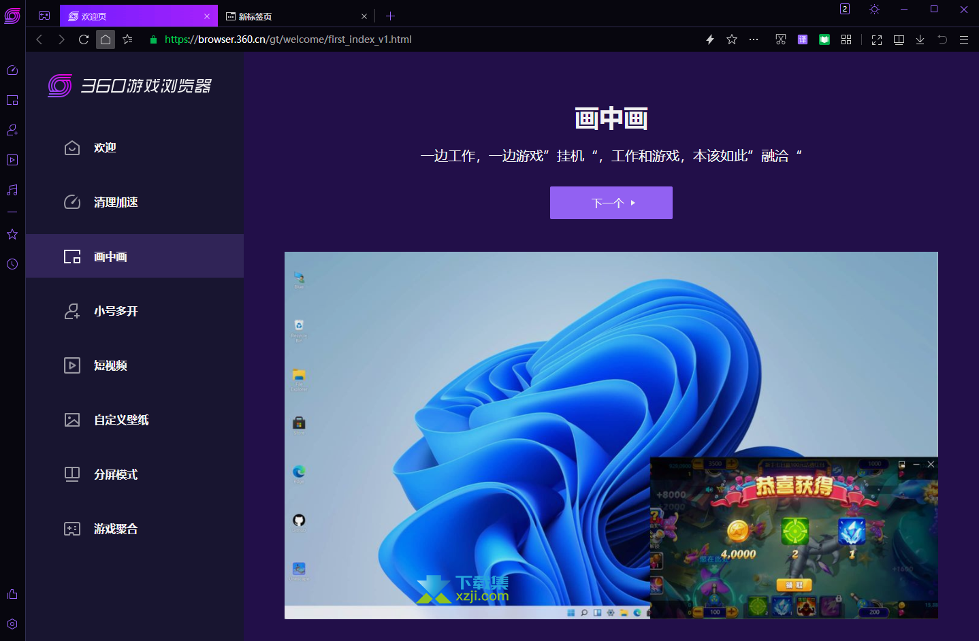Click the undo closed tab icon
This screenshot has height=641, width=979.
(942, 39)
